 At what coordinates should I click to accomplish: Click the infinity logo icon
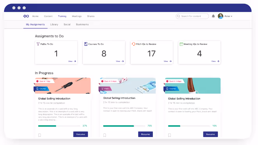point(26,16)
